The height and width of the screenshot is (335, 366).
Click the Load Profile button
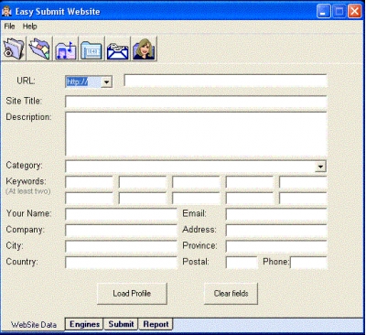click(132, 294)
